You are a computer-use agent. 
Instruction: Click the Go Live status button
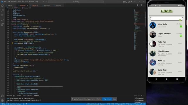pos(129,104)
